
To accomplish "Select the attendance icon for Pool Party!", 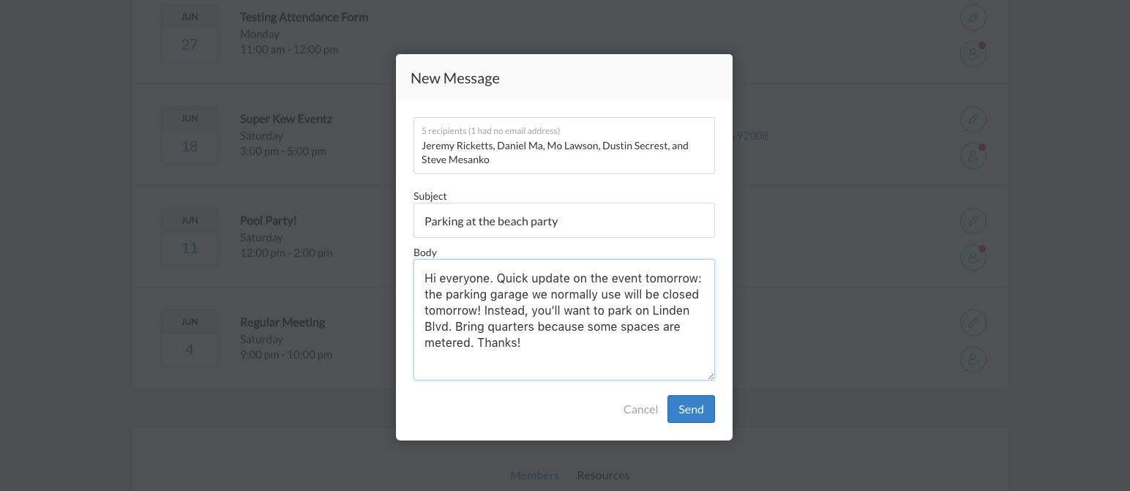I will pos(973,257).
